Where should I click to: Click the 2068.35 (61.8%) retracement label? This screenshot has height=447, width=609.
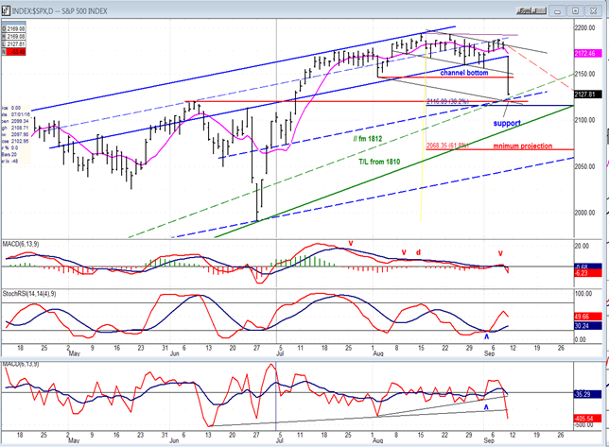[x=447, y=146]
